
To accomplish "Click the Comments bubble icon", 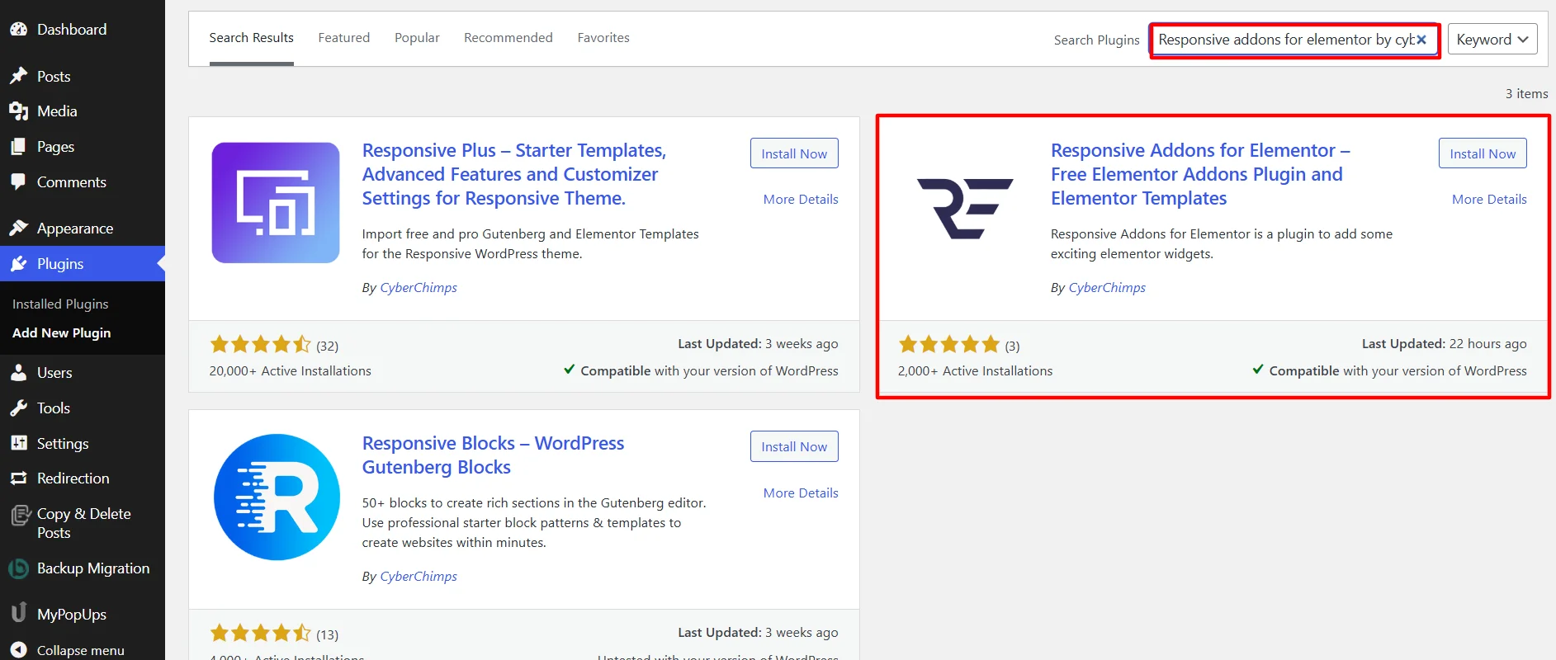I will click(18, 181).
